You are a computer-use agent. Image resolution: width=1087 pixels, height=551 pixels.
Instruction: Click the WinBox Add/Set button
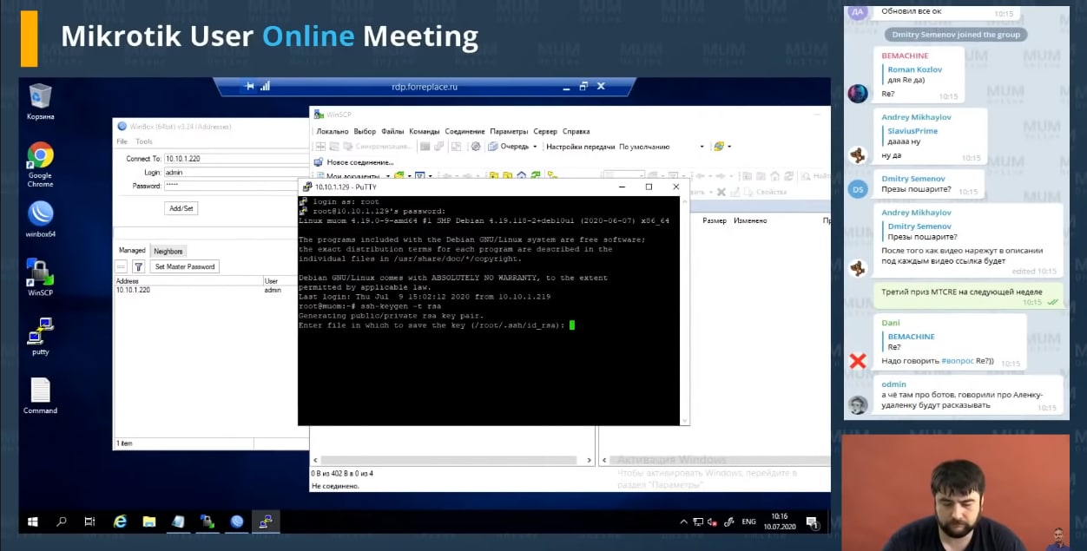(x=181, y=208)
